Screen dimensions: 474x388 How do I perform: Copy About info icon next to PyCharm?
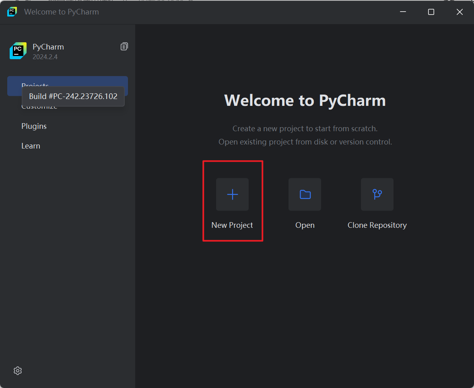tap(124, 47)
